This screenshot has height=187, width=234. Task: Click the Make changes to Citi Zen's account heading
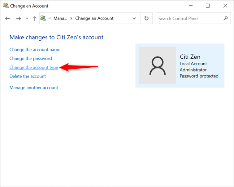(56, 37)
